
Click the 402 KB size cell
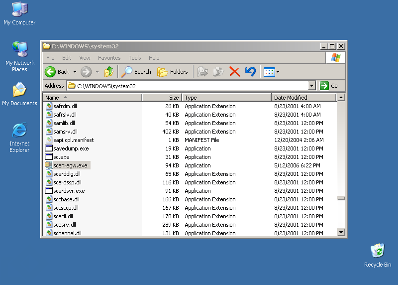(x=171, y=132)
